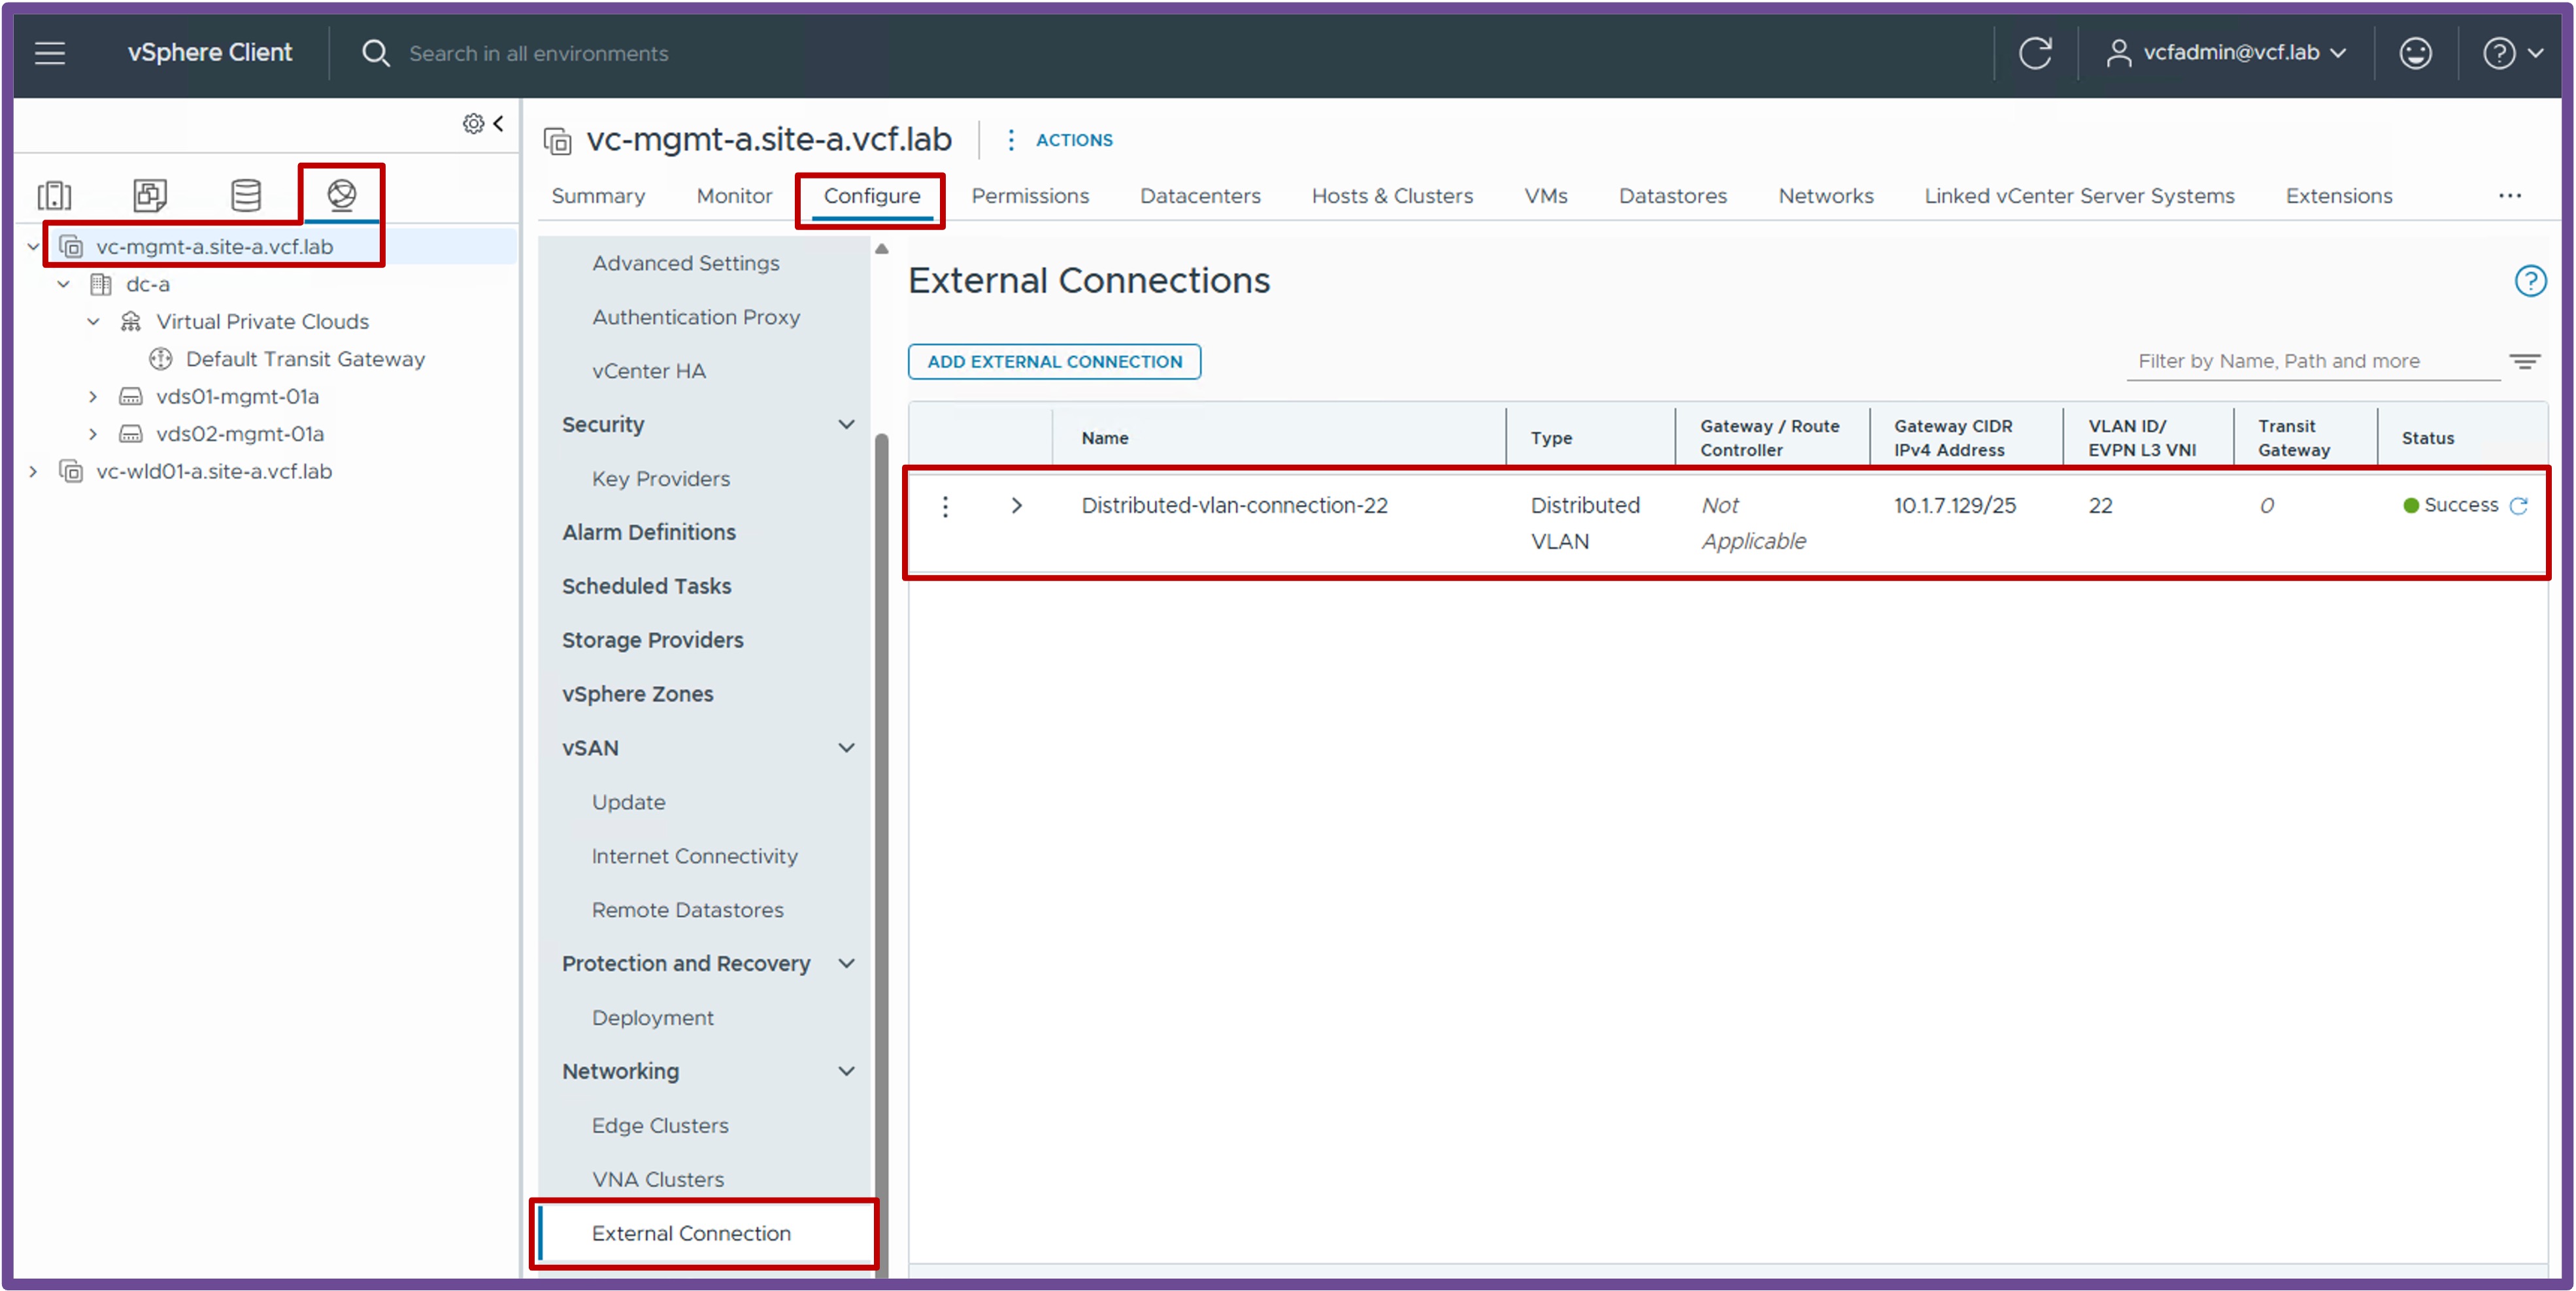Click the scroll-up arrow of Configure menu

pos(881,249)
